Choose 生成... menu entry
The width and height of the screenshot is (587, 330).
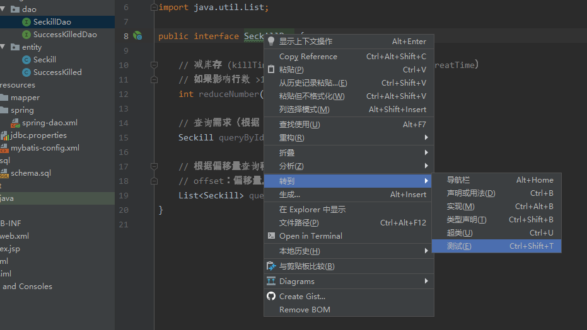tap(349, 195)
